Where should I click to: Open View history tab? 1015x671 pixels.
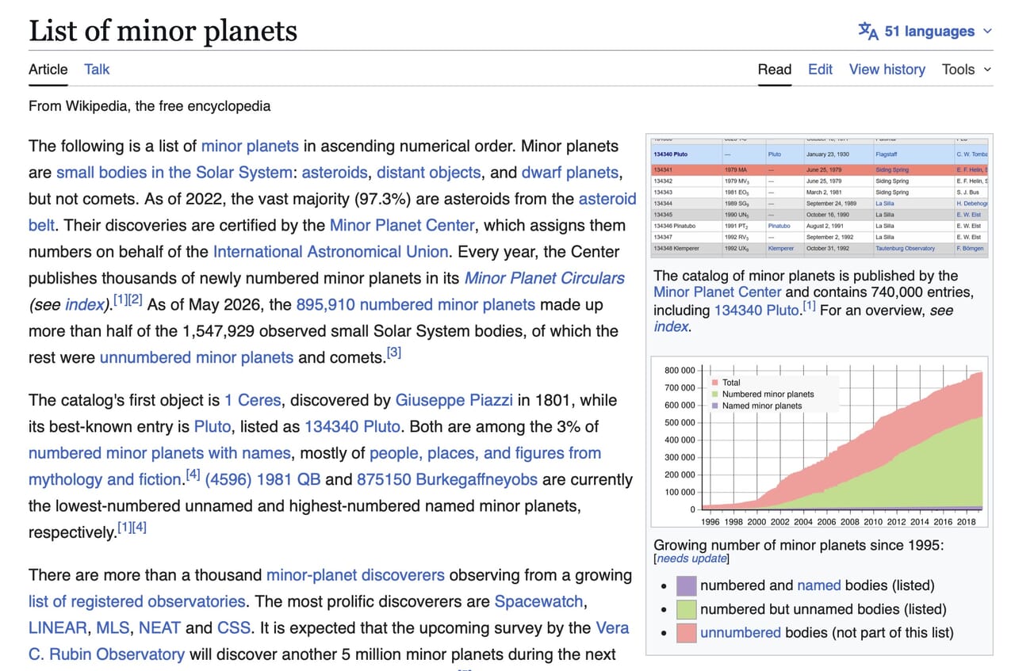pyautogui.click(x=887, y=69)
